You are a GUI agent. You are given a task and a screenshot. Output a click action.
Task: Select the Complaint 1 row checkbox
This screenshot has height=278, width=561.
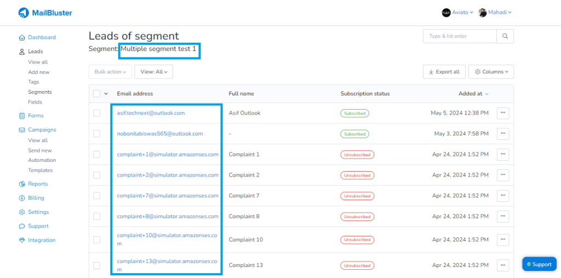97,155
